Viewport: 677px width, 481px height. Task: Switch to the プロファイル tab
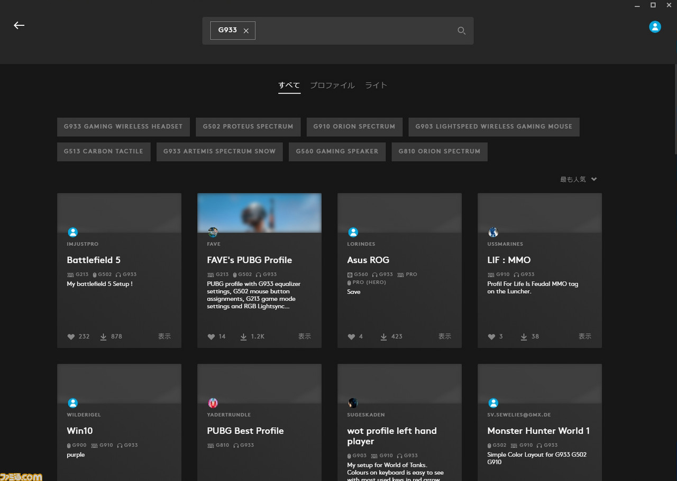click(332, 85)
